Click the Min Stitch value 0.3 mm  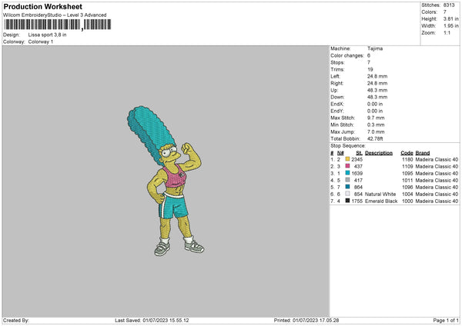(x=376, y=125)
